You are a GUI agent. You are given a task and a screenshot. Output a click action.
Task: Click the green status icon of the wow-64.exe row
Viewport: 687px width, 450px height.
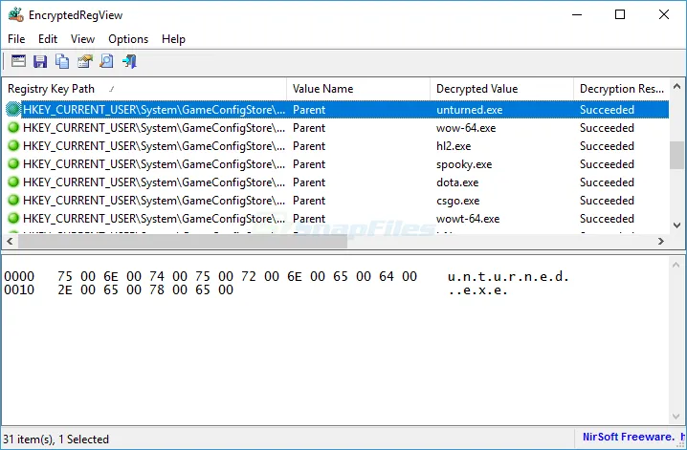coord(13,128)
